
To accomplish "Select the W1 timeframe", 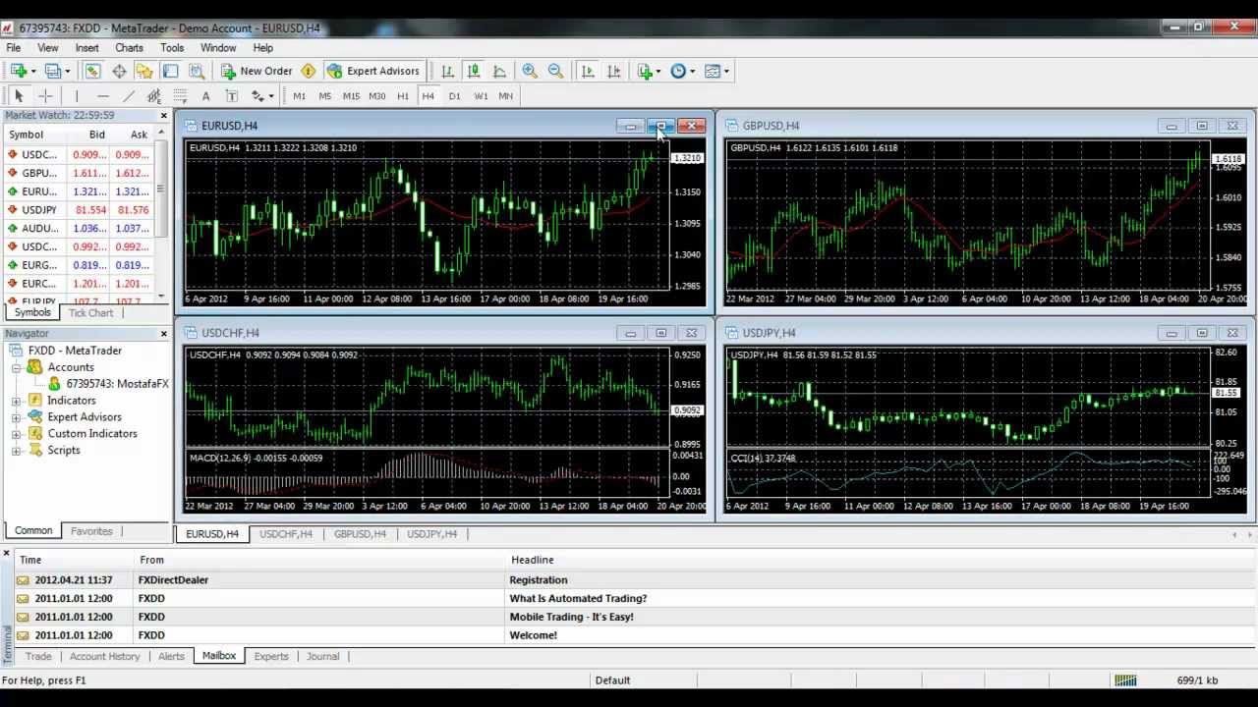I will [481, 95].
